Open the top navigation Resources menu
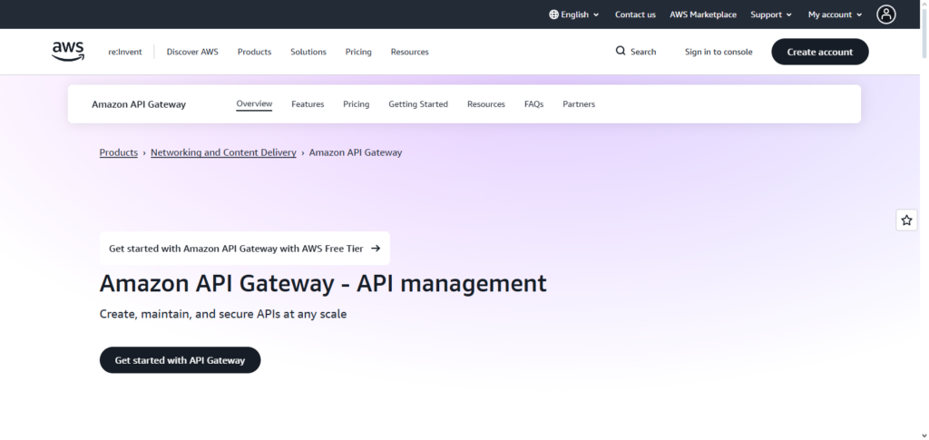Image resolution: width=929 pixels, height=440 pixels. pyautogui.click(x=409, y=52)
